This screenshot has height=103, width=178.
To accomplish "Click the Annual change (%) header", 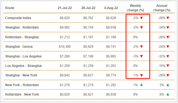I will [x=162, y=8].
